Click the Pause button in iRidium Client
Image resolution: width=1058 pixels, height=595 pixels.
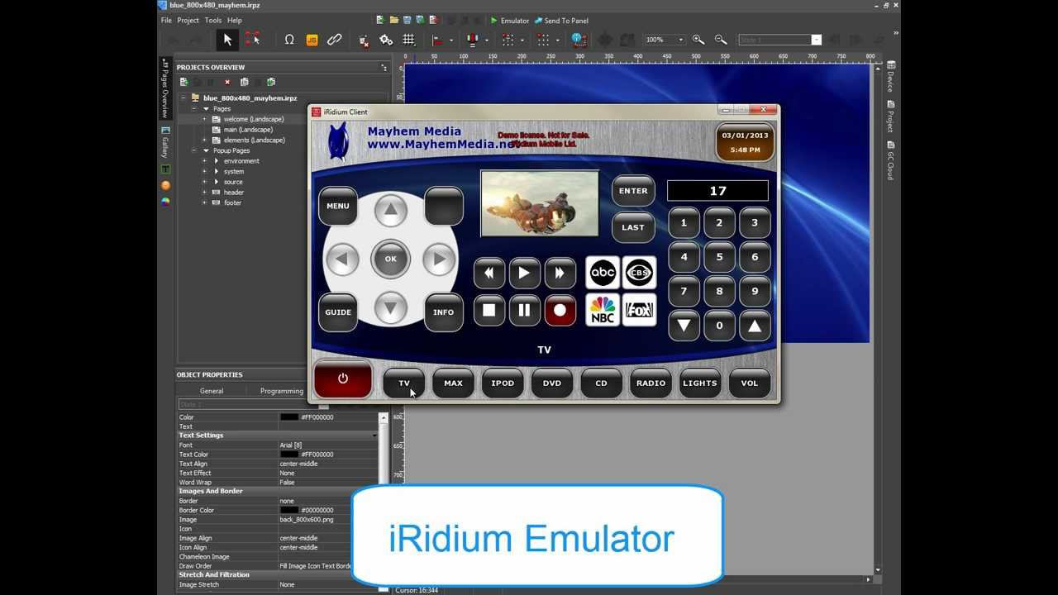pos(525,311)
